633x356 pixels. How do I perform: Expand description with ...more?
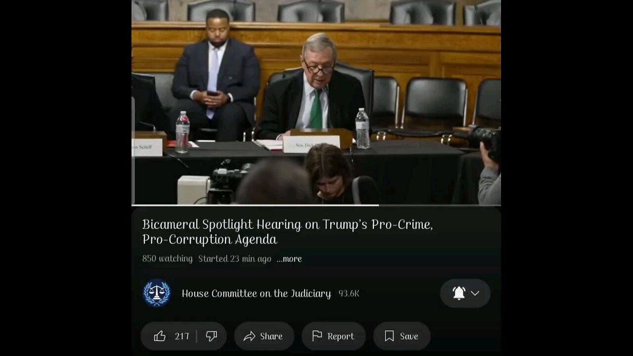(289, 259)
